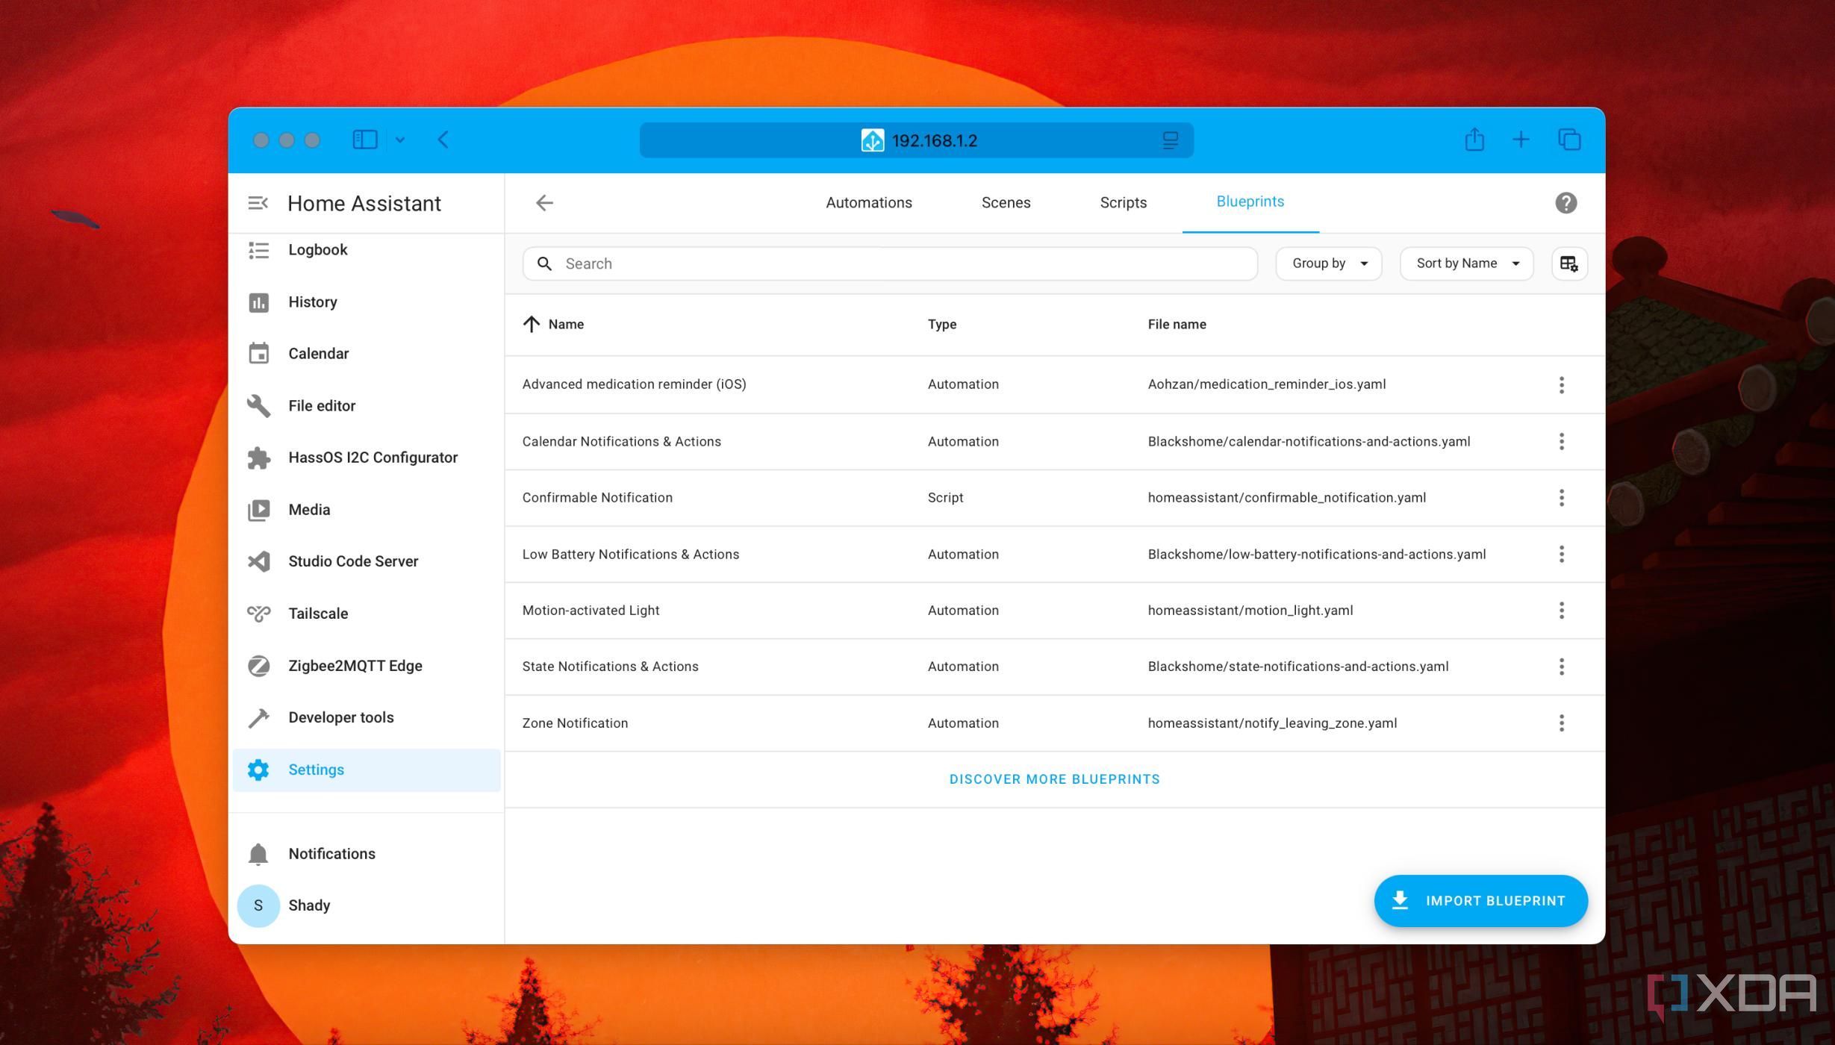Click the browser share icon
1835x1045 pixels.
click(1474, 140)
